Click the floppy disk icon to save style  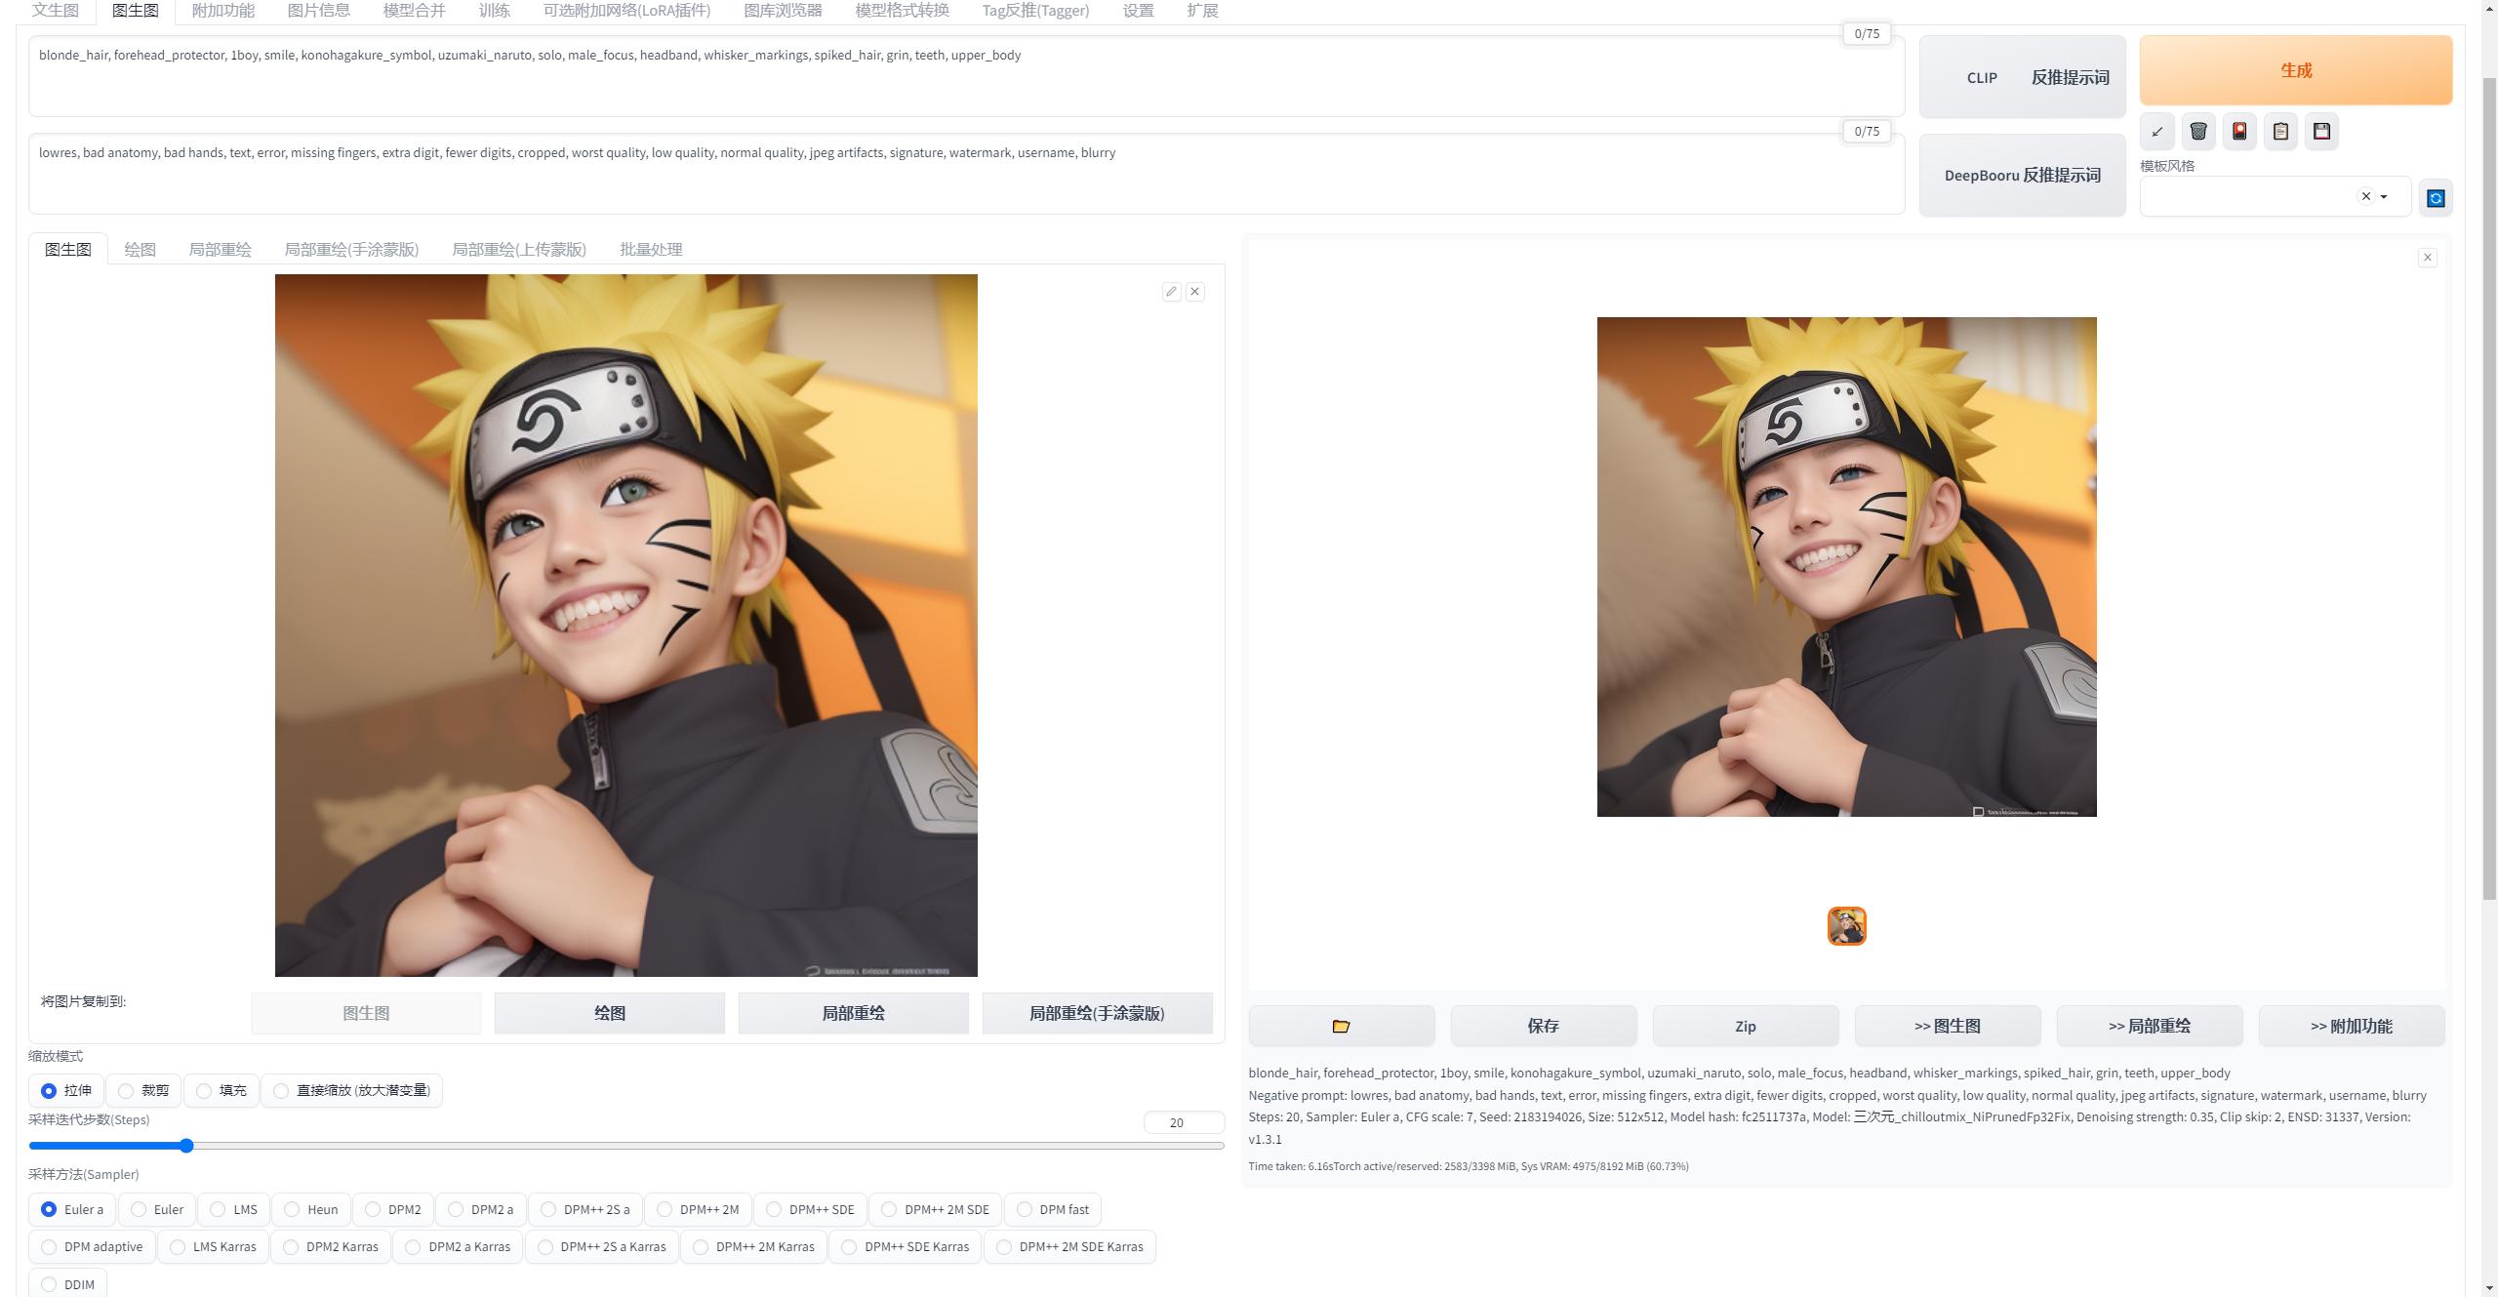[x=2321, y=132]
